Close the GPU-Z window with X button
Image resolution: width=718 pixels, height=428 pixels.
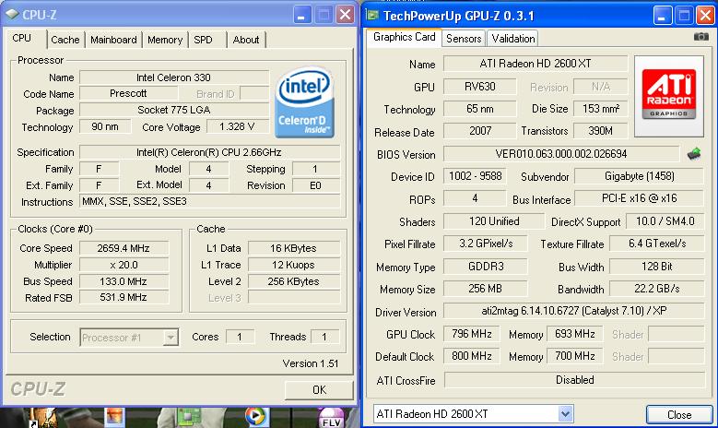[x=706, y=16]
